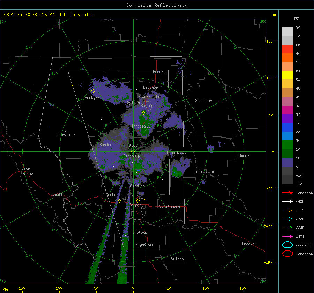Click the Brooks label

(248, 244)
